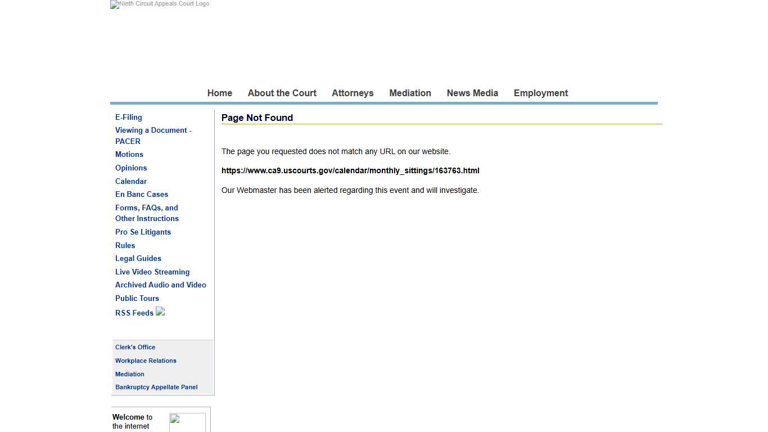Image resolution: width=768 pixels, height=432 pixels.
Task: Click the Ninth Circuit Appeals Court logo
Action: pyautogui.click(x=159, y=4)
